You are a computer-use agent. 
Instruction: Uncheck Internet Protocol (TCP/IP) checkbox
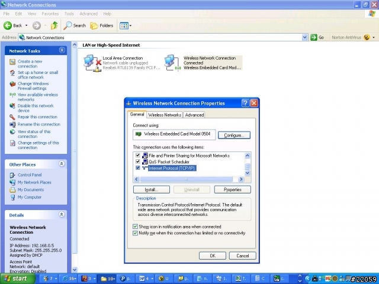[x=138, y=167]
